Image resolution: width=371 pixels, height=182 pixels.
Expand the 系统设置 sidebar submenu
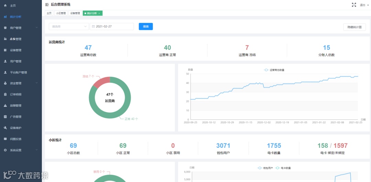click(21, 150)
